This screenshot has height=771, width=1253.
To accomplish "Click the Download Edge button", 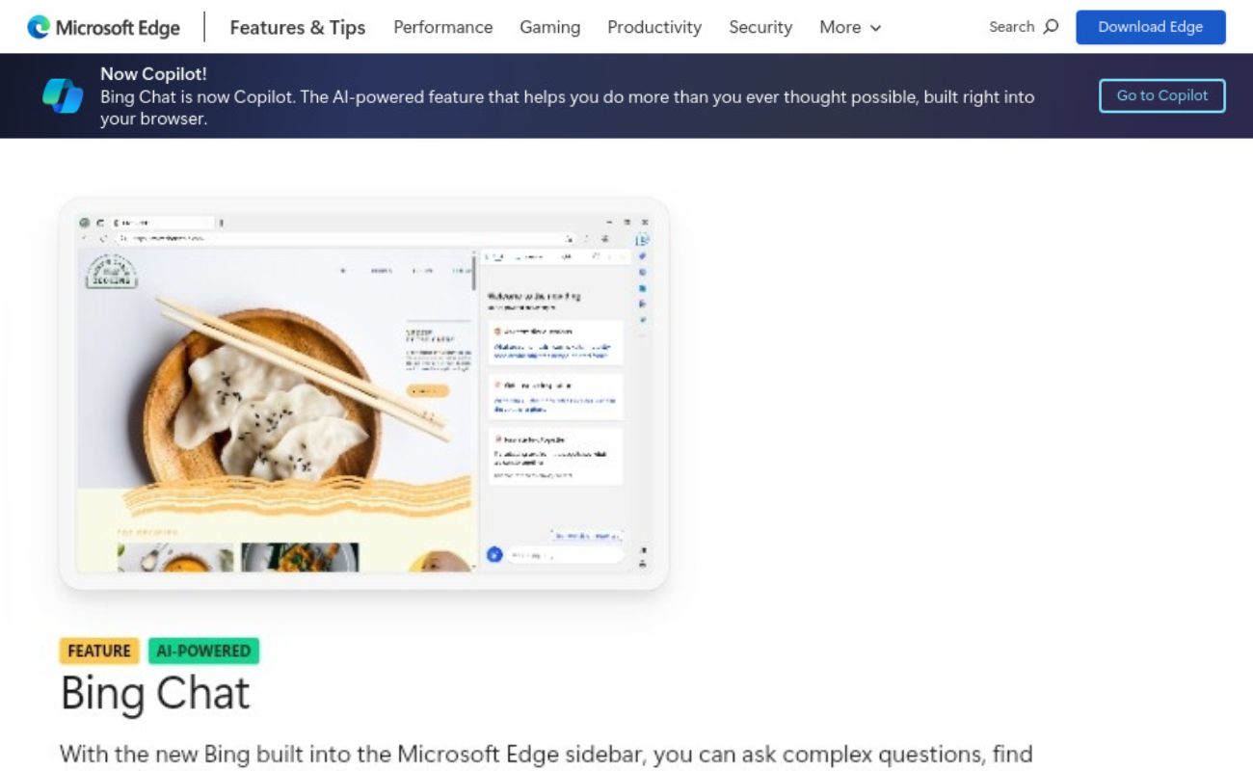I will pyautogui.click(x=1150, y=27).
